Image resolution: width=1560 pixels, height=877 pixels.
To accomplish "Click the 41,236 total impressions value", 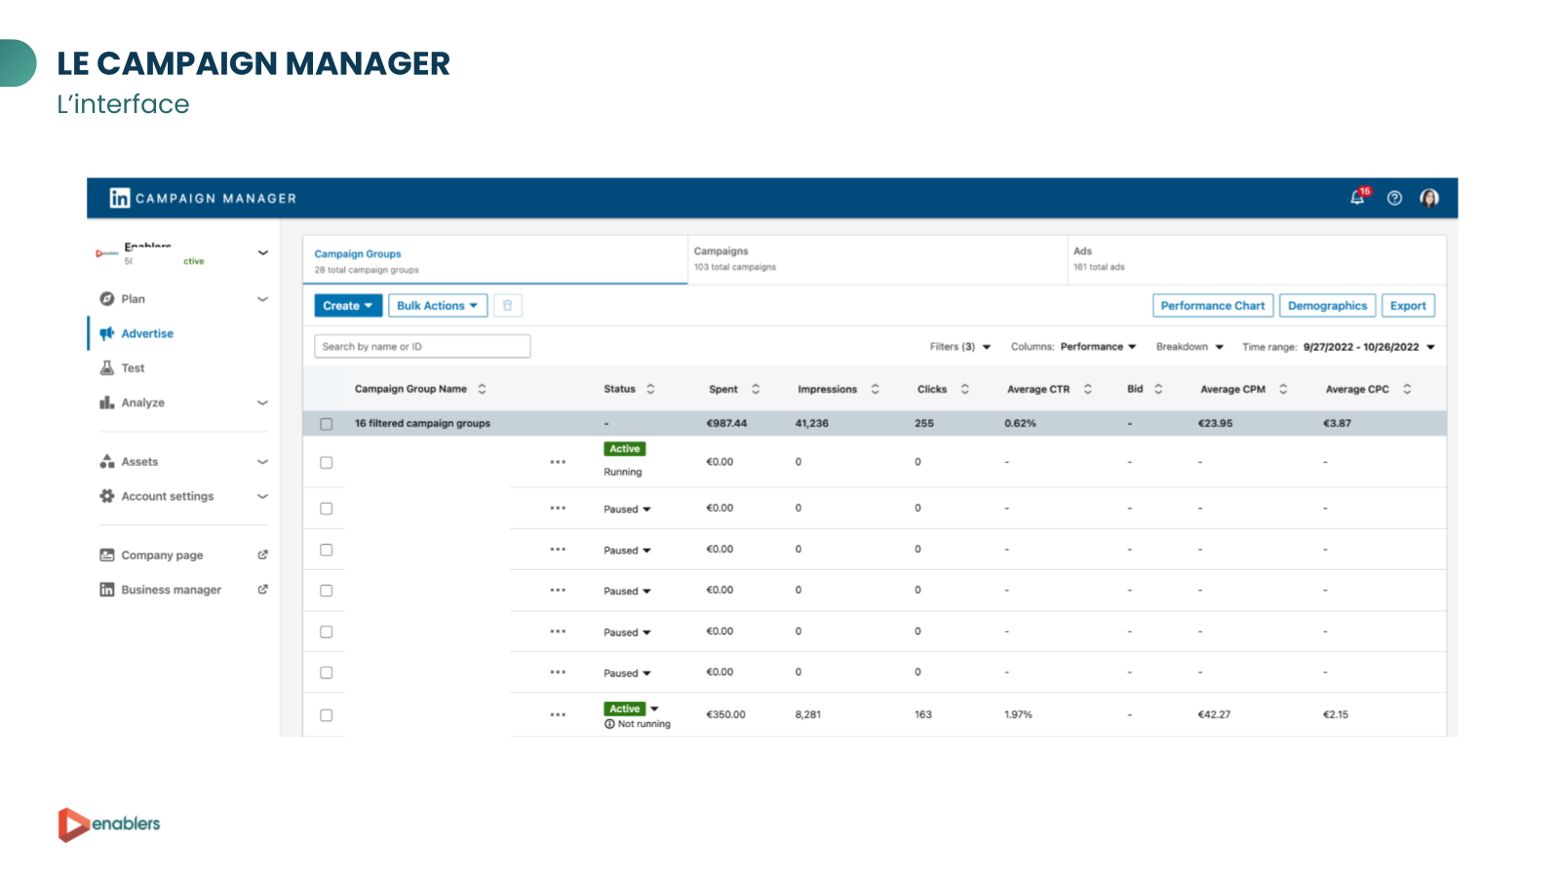I will [x=811, y=424].
